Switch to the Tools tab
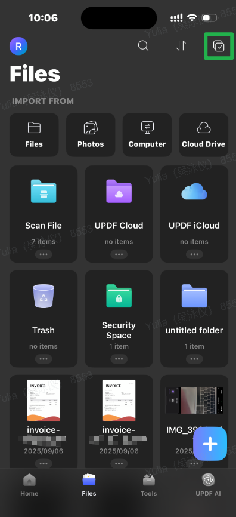 [x=149, y=485]
